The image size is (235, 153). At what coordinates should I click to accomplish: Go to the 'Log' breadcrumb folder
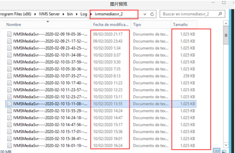click(x=84, y=14)
